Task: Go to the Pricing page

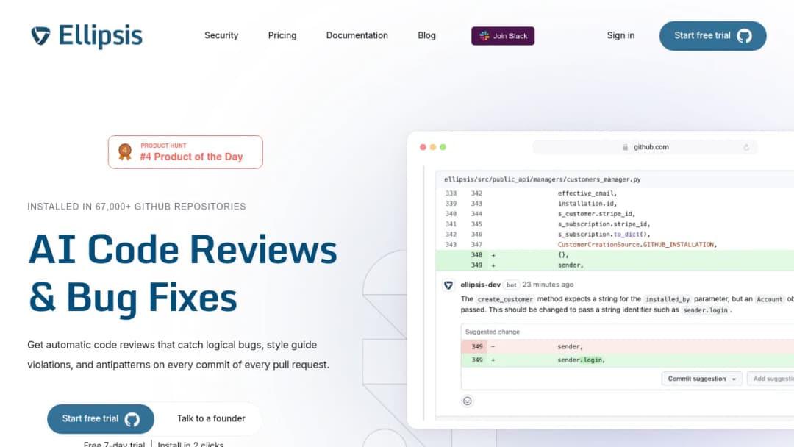Action: (x=282, y=35)
